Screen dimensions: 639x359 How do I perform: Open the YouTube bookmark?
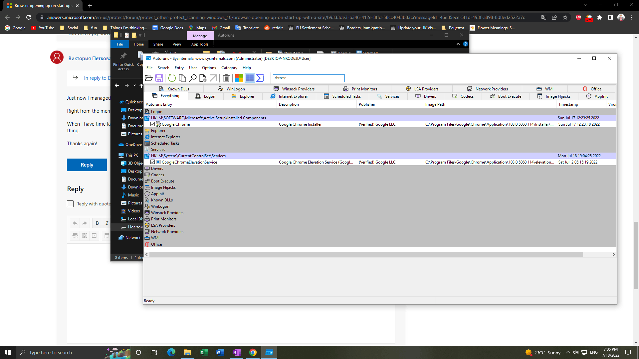click(42, 28)
